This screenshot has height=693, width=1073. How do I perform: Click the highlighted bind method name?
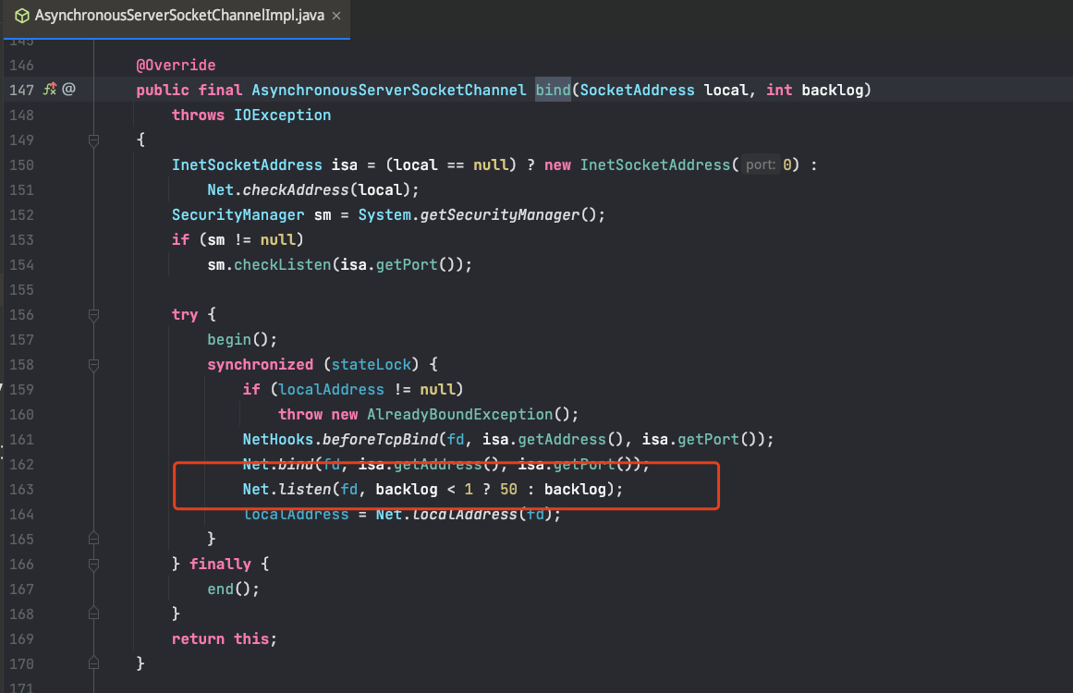coord(553,90)
